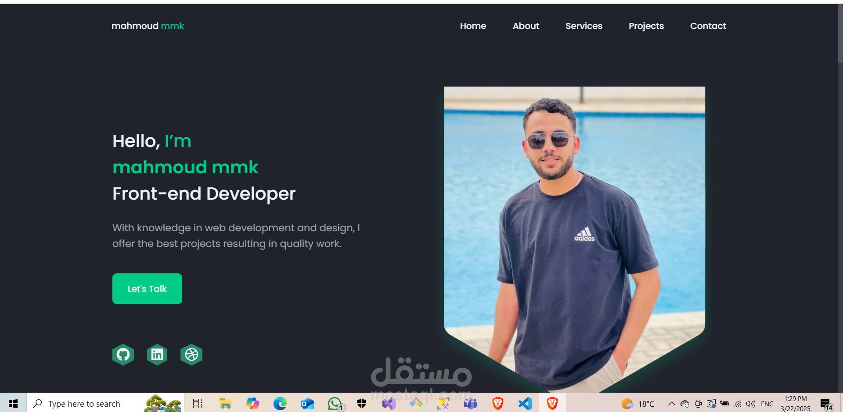Click the green 'mahmoud mmk' hero name
843x412 pixels.
pos(185,167)
